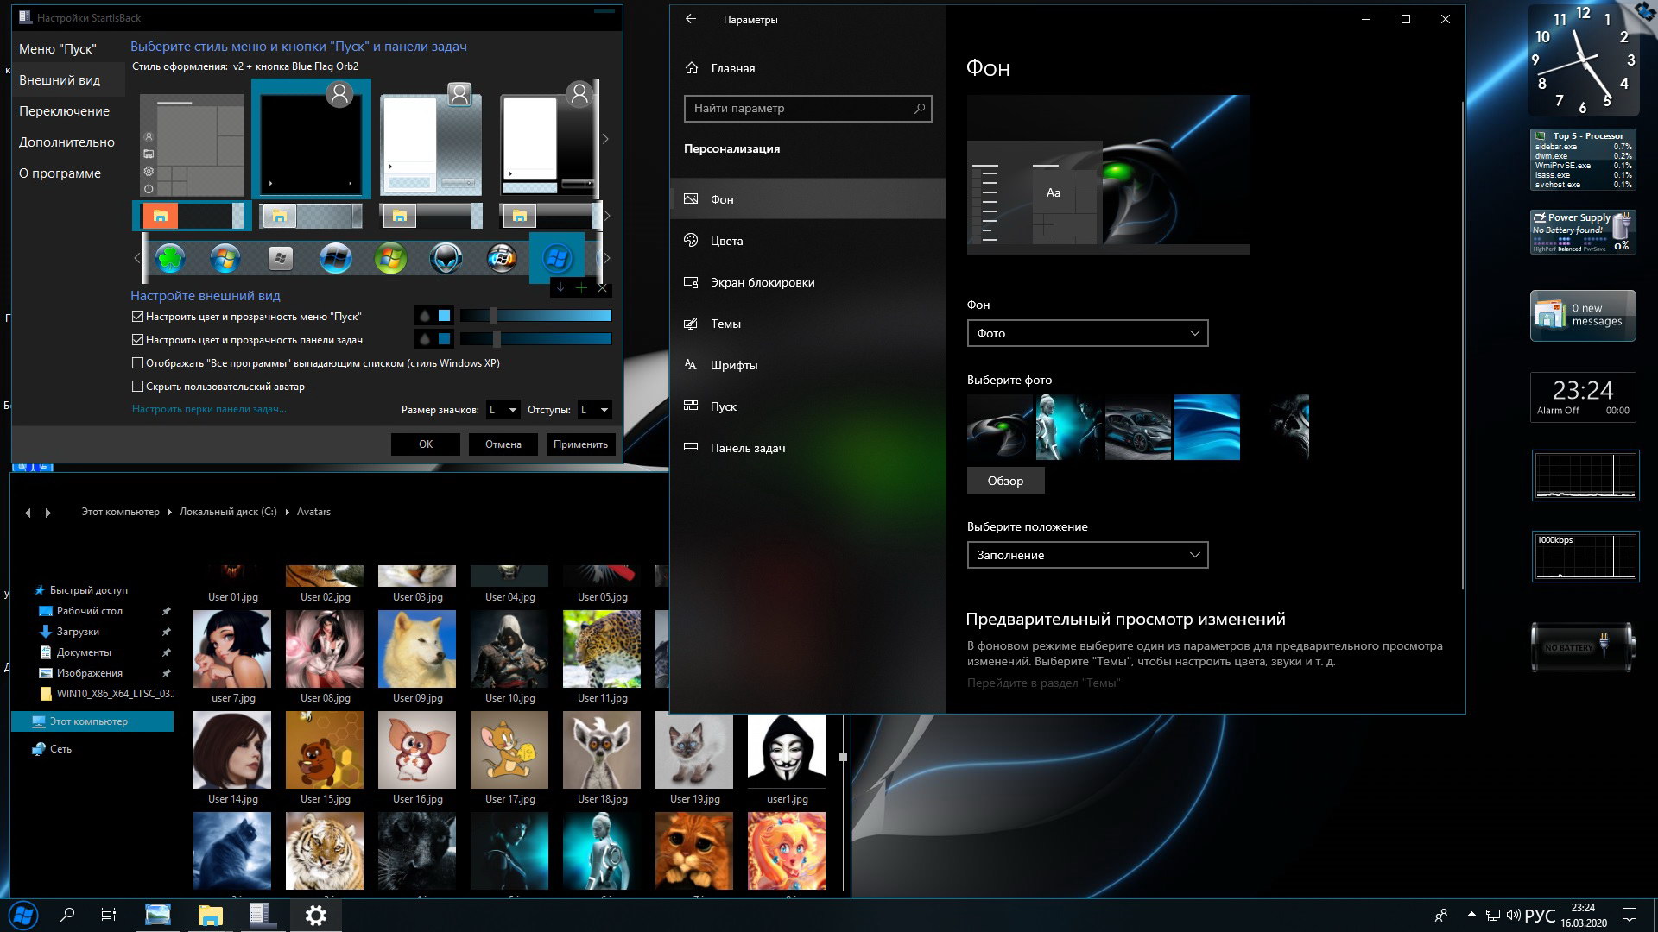This screenshot has width=1658, height=932.
Task: Enable All Programs as flyout XP style
Action: [x=137, y=363]
